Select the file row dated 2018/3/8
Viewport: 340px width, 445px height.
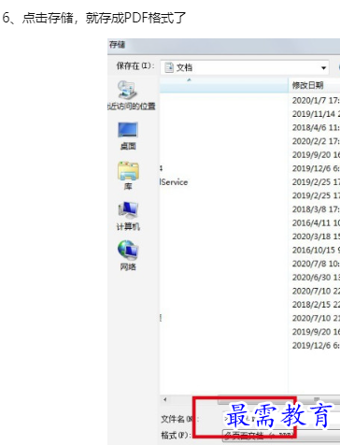coord(249,209)
